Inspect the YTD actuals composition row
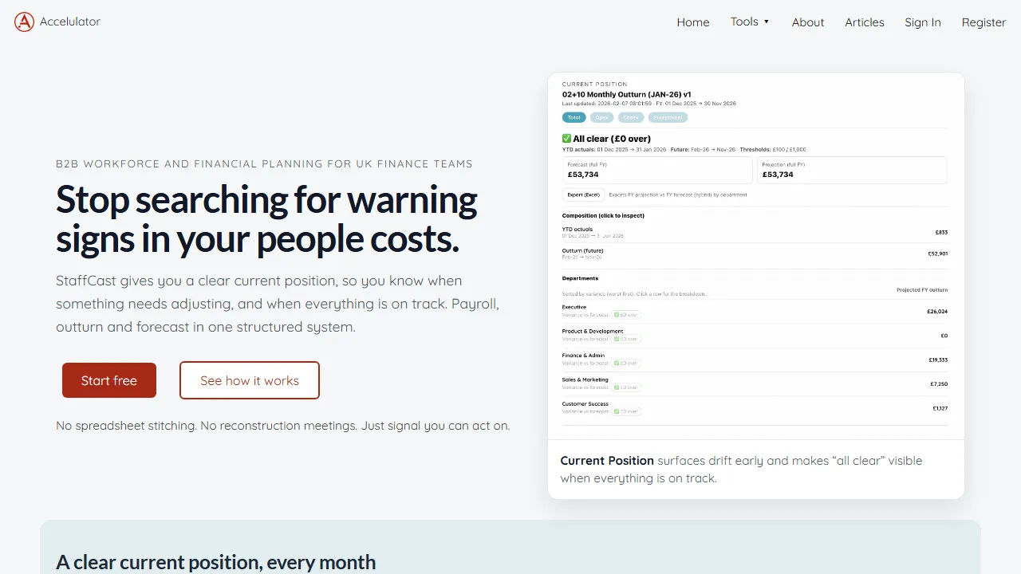Viewport: 1021px width, 574px height. click(x=754, y=231)
